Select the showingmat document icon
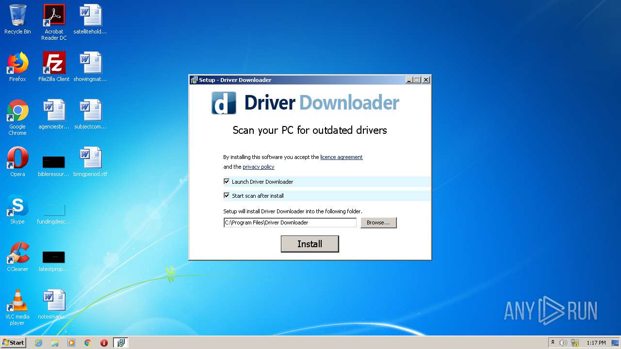The image size is (621, 349). tap(90, 67)
